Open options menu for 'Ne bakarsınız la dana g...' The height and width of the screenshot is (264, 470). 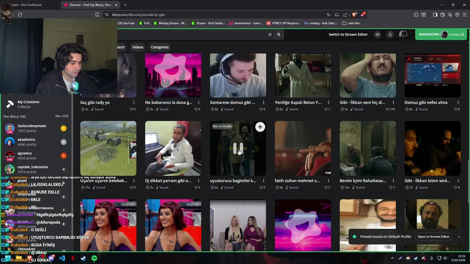pos(199,103)
